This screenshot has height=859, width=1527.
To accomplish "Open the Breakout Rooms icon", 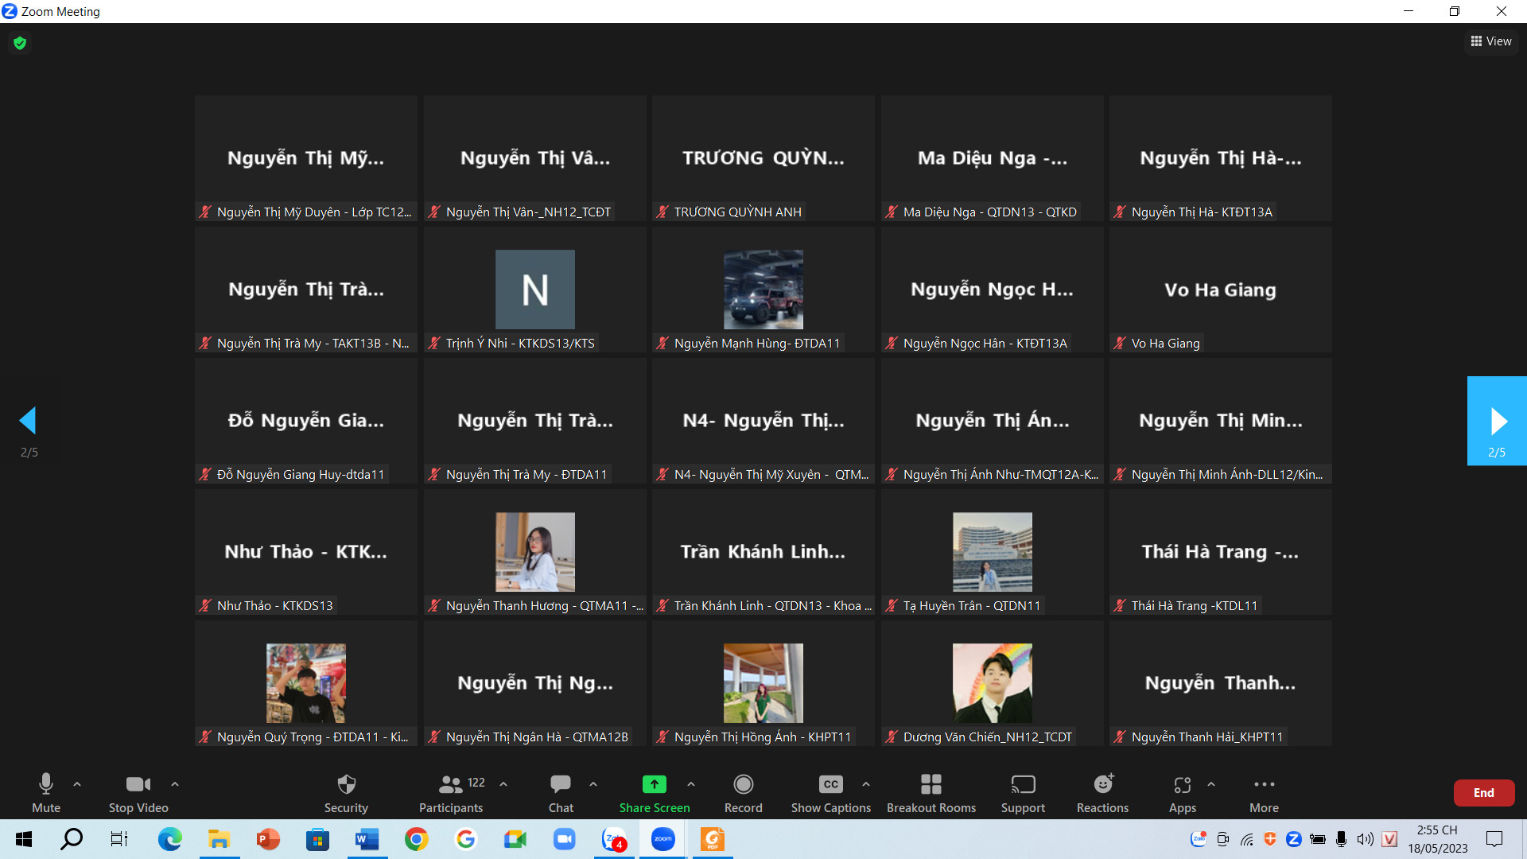I will [x=931, y=785].
